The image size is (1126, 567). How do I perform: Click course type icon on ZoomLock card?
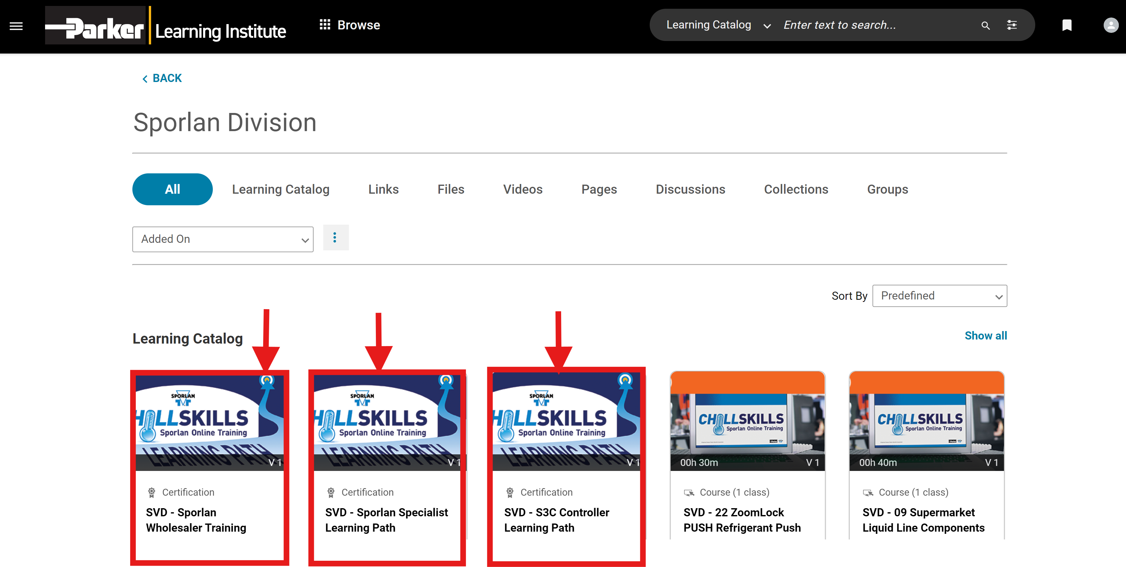tap(689, 493)
